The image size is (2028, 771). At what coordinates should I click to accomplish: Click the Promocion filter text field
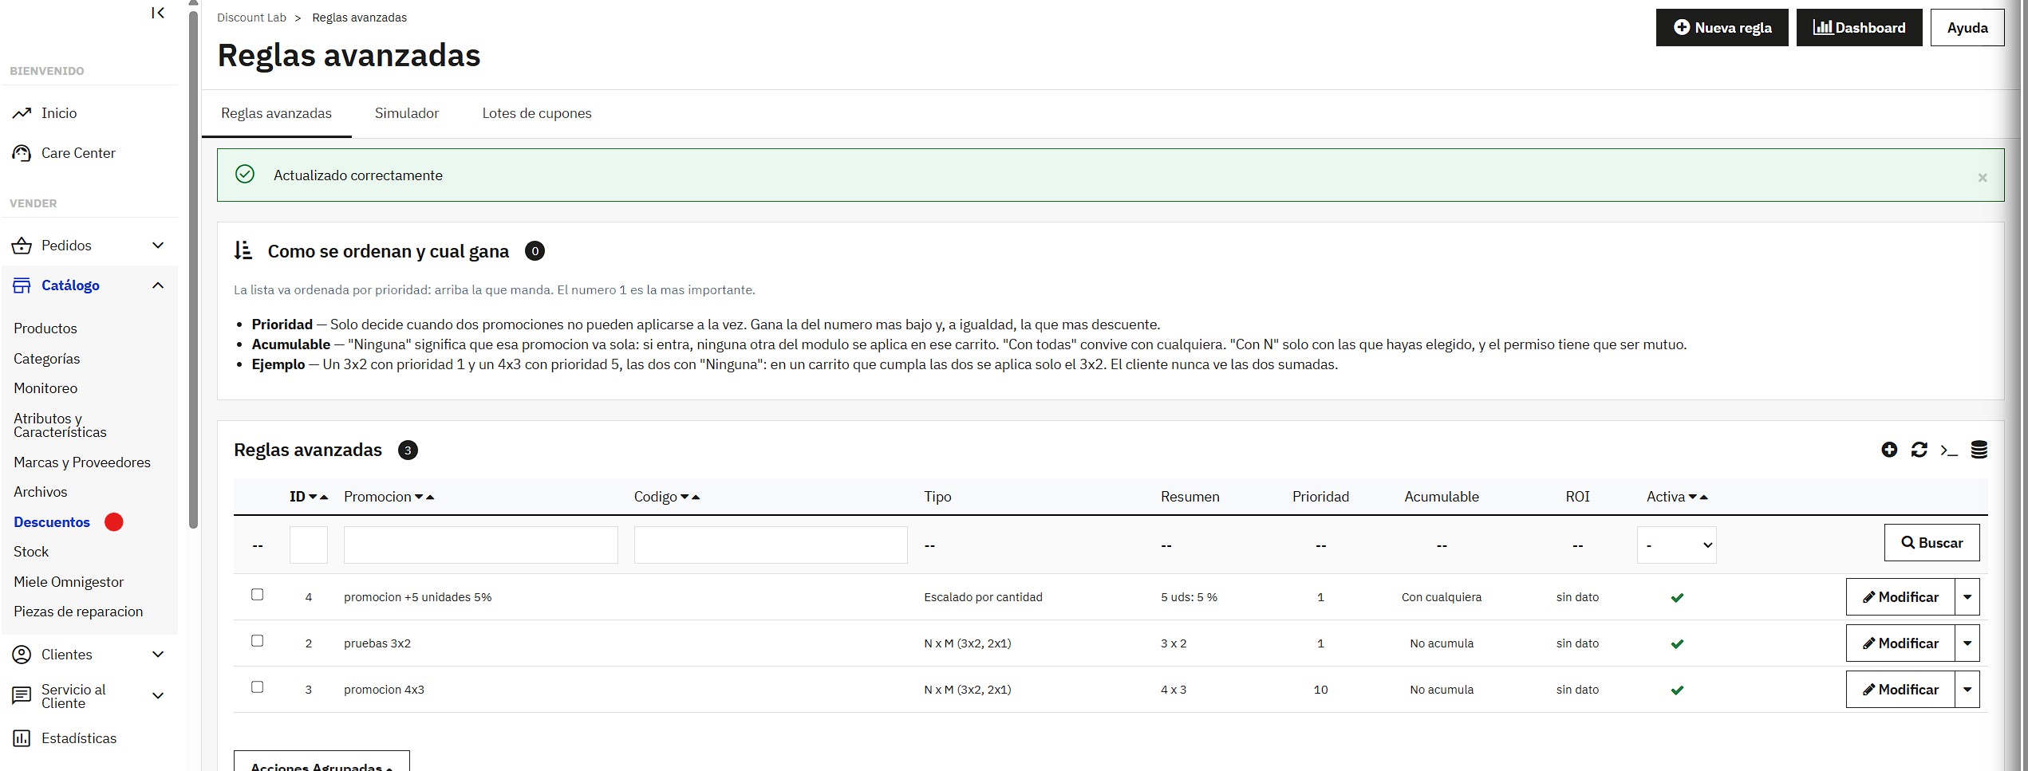coord(481,545)
